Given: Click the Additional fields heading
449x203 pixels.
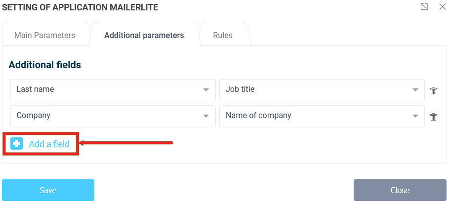Looking at the screenshot, I should click(45, 65).
